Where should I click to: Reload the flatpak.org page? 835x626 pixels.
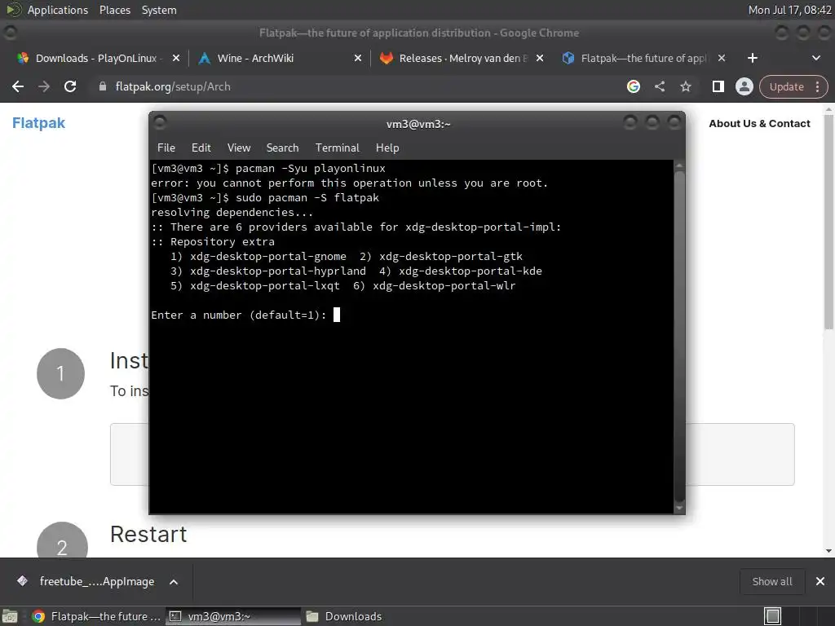[70, 86]
